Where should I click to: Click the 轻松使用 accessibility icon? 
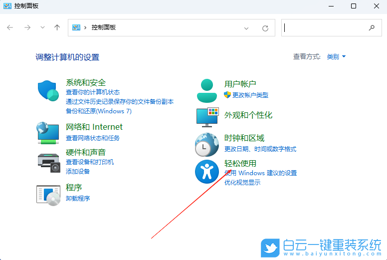(x=207, y=172)
